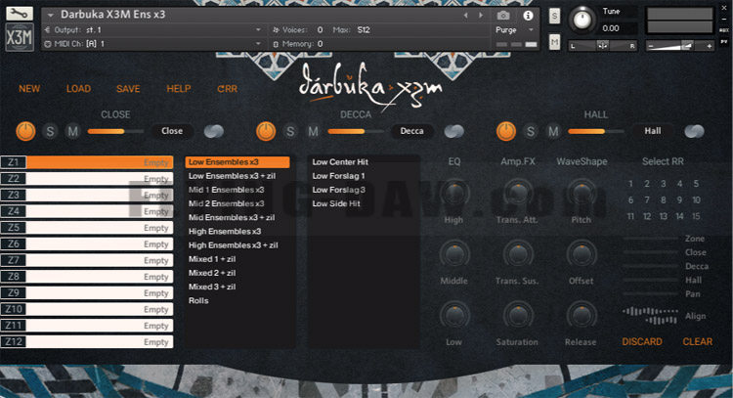Adjust the Hall mic volume slider
The height and width of the screenshot is (398, 733).
tap(595, 131)
